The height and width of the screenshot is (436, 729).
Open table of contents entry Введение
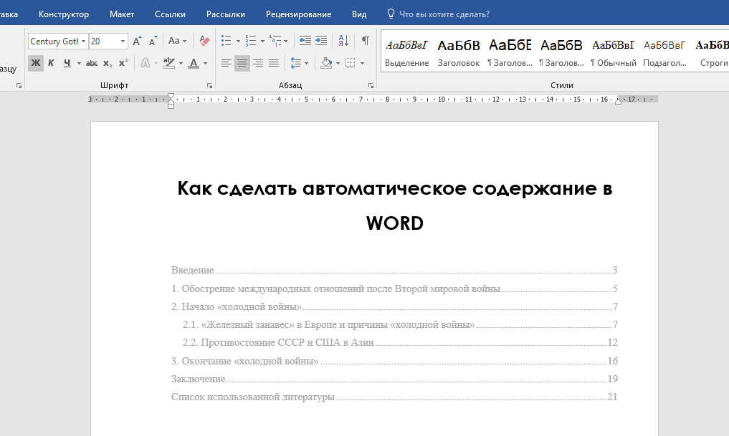point(394,270)
